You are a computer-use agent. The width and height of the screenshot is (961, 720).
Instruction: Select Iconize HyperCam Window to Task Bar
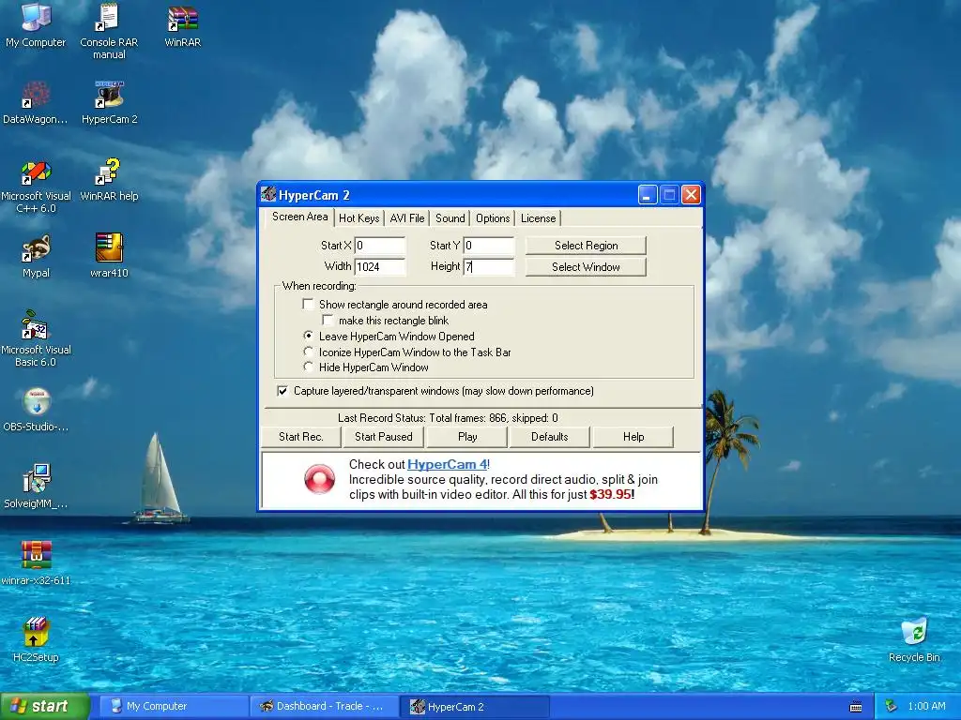tap(308, 352)
